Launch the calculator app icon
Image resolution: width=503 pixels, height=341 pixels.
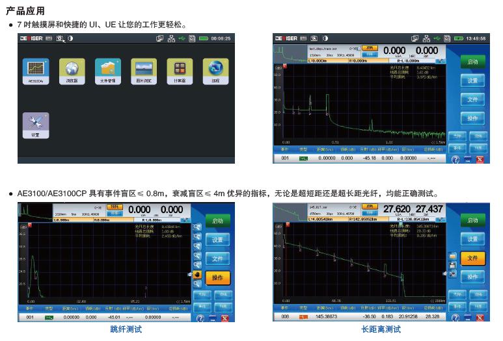(176, 69)
